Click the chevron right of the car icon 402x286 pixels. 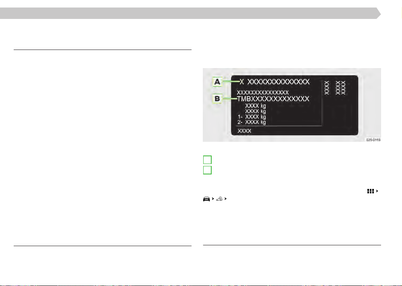(x=213, y=199)
